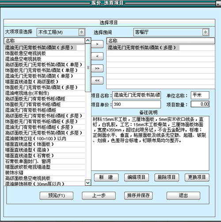The width and height of the screenshot is (221, 222).
Task: Click the 新建 button
Action: 107,177
